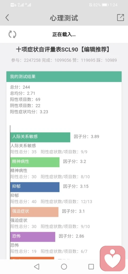Tap the muted notification bell icon

coord(91,5)
